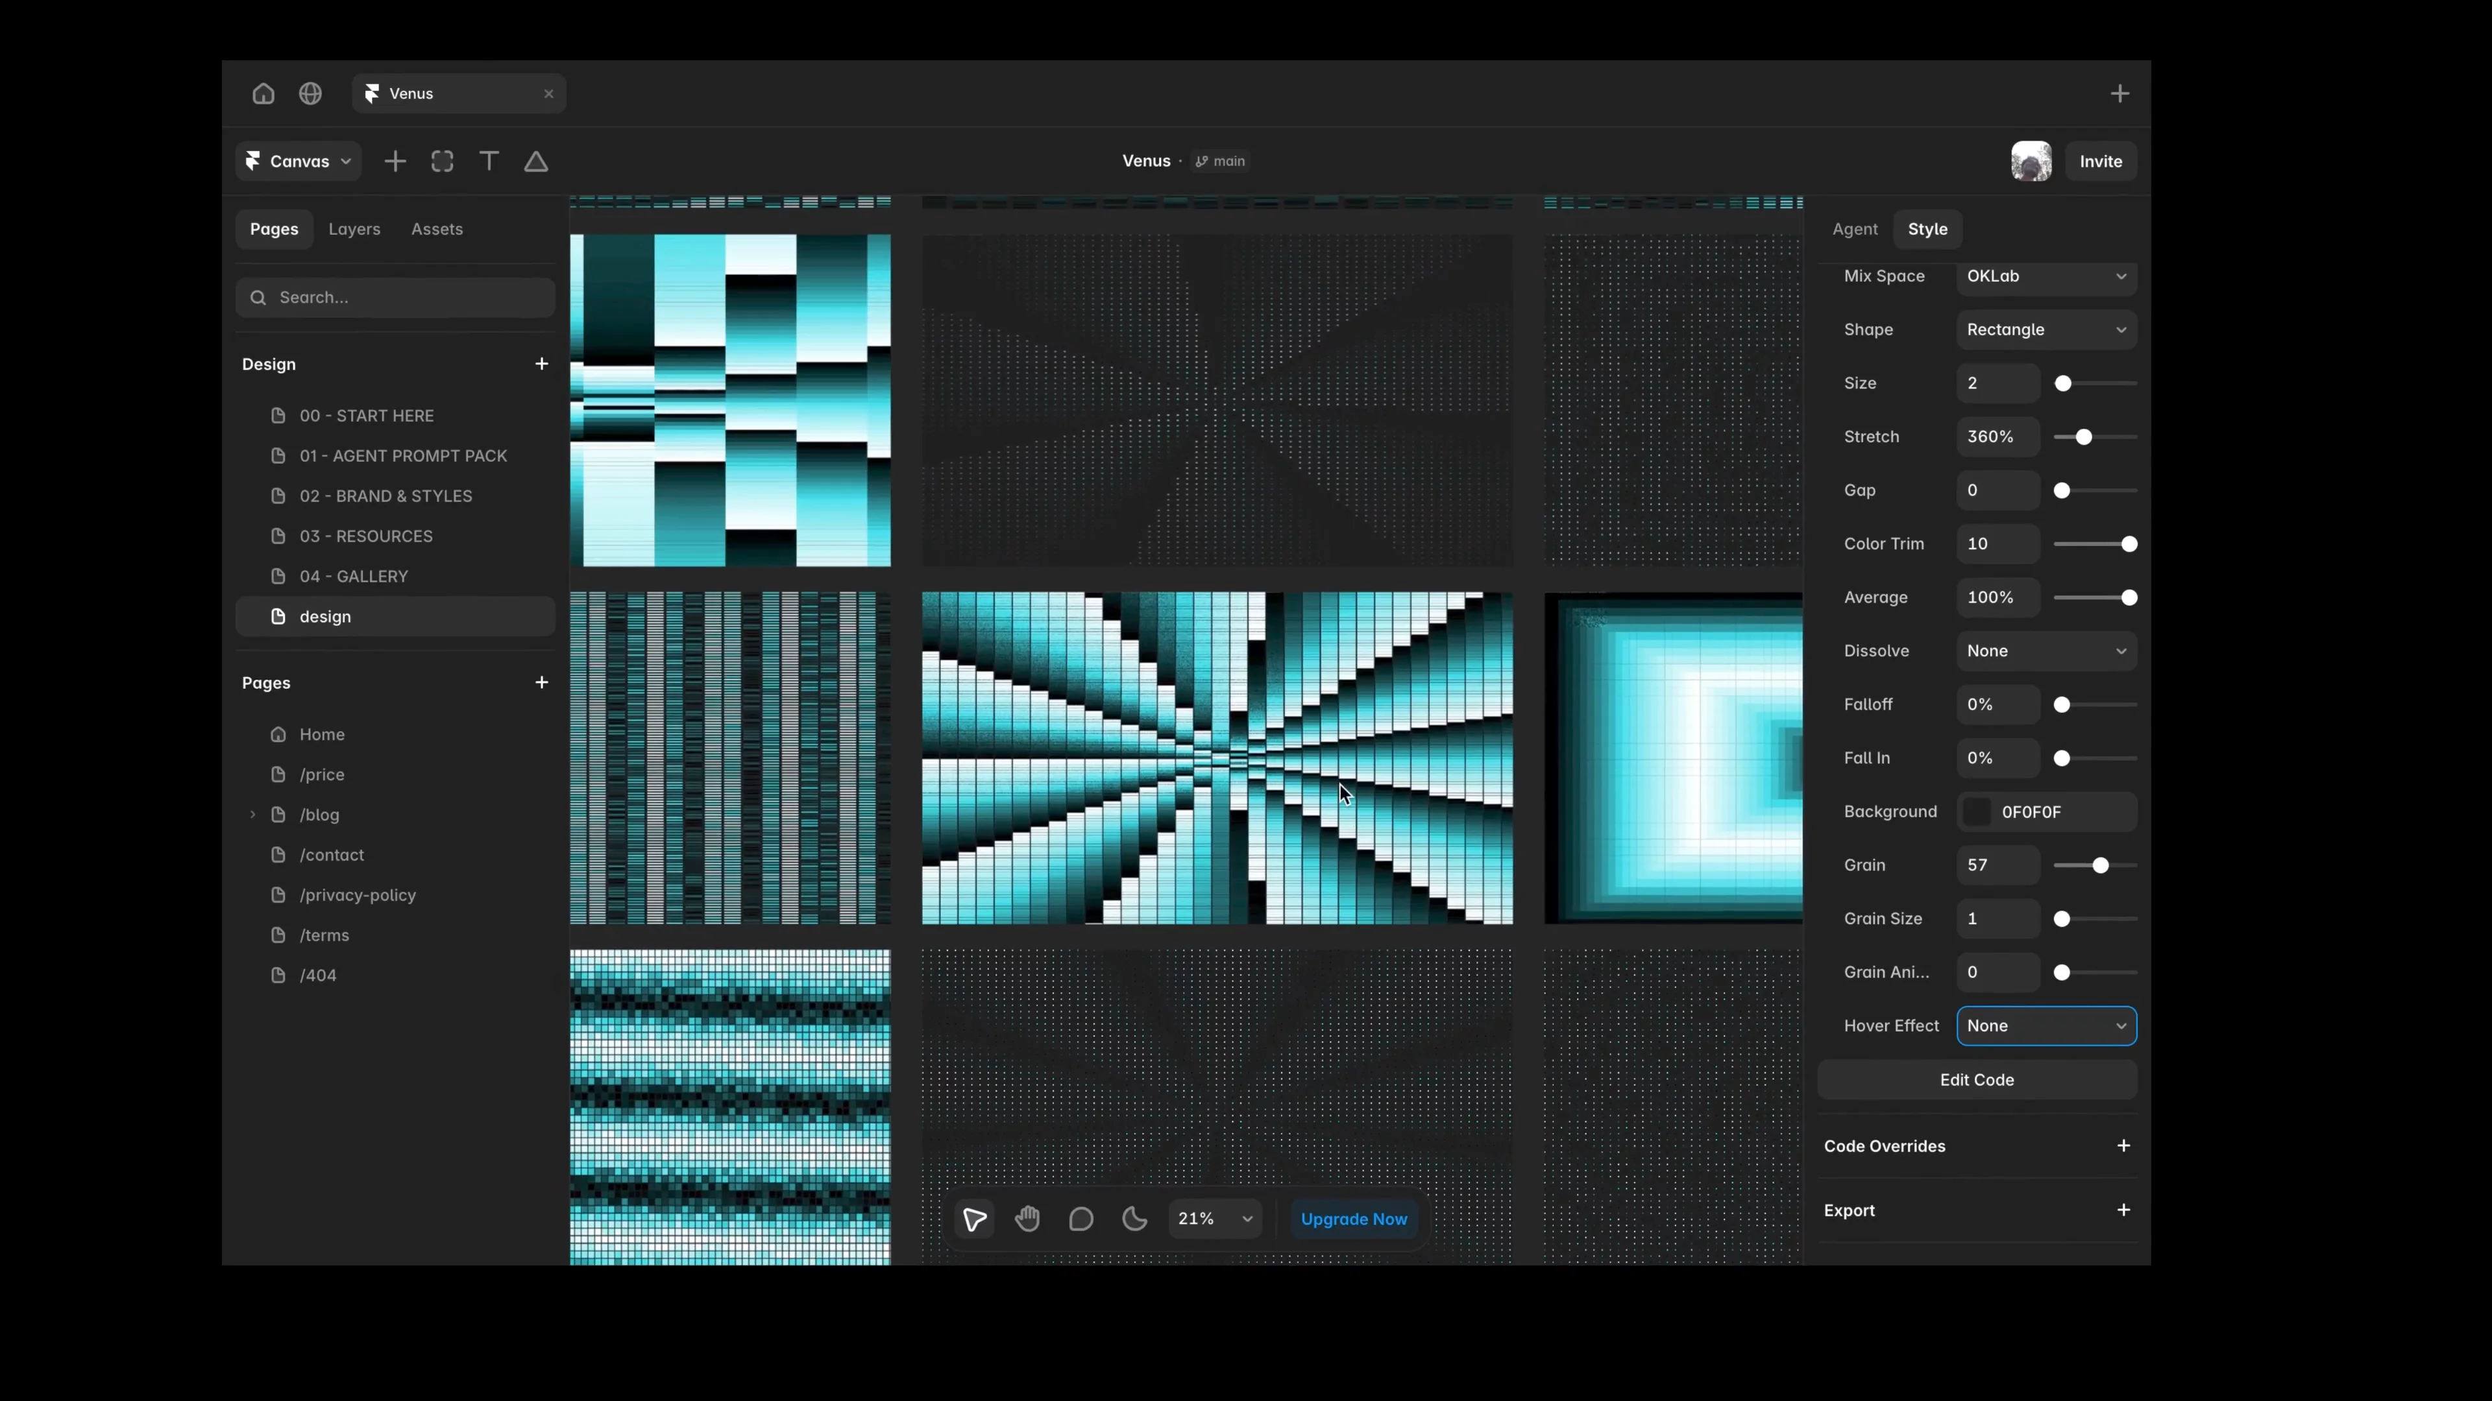Switch to the Assets tab

click(436, 229)
